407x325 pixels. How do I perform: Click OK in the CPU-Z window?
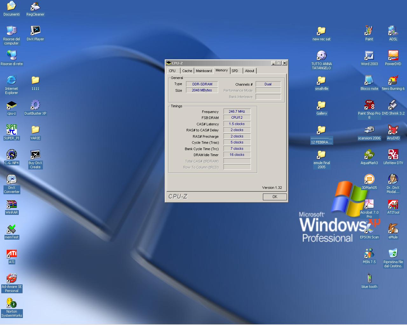pyautogui.click(x=275, y=197)
